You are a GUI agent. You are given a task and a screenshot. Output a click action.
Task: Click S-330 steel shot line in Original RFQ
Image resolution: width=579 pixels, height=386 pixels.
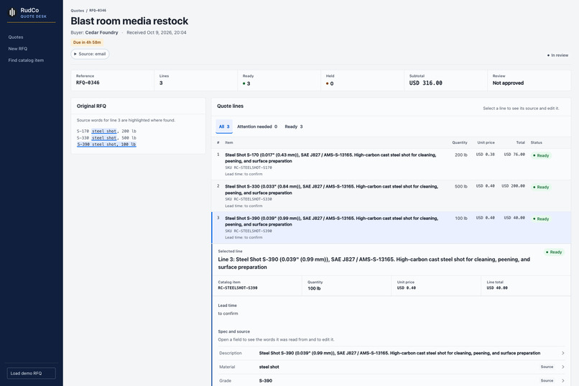106,138
